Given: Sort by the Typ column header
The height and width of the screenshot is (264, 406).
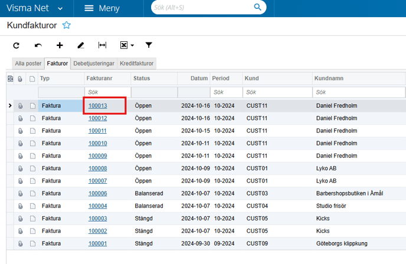Looking at the screenshot, I should point(61,78).
